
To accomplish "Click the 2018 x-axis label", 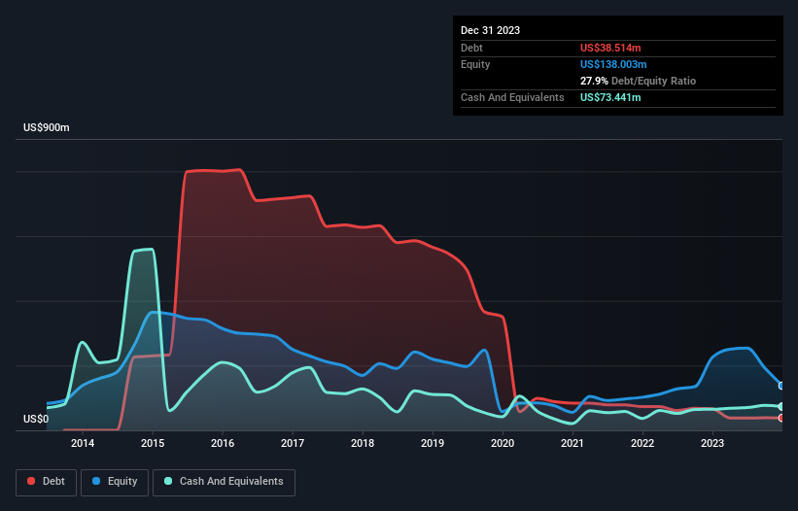I will [x=363, y=443].
